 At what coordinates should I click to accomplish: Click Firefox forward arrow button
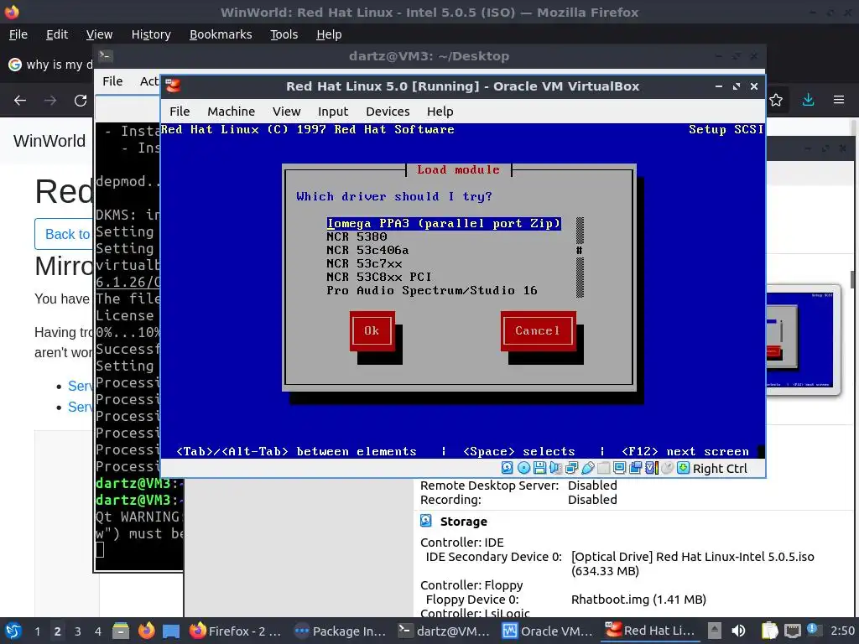(x=49, y=101)
